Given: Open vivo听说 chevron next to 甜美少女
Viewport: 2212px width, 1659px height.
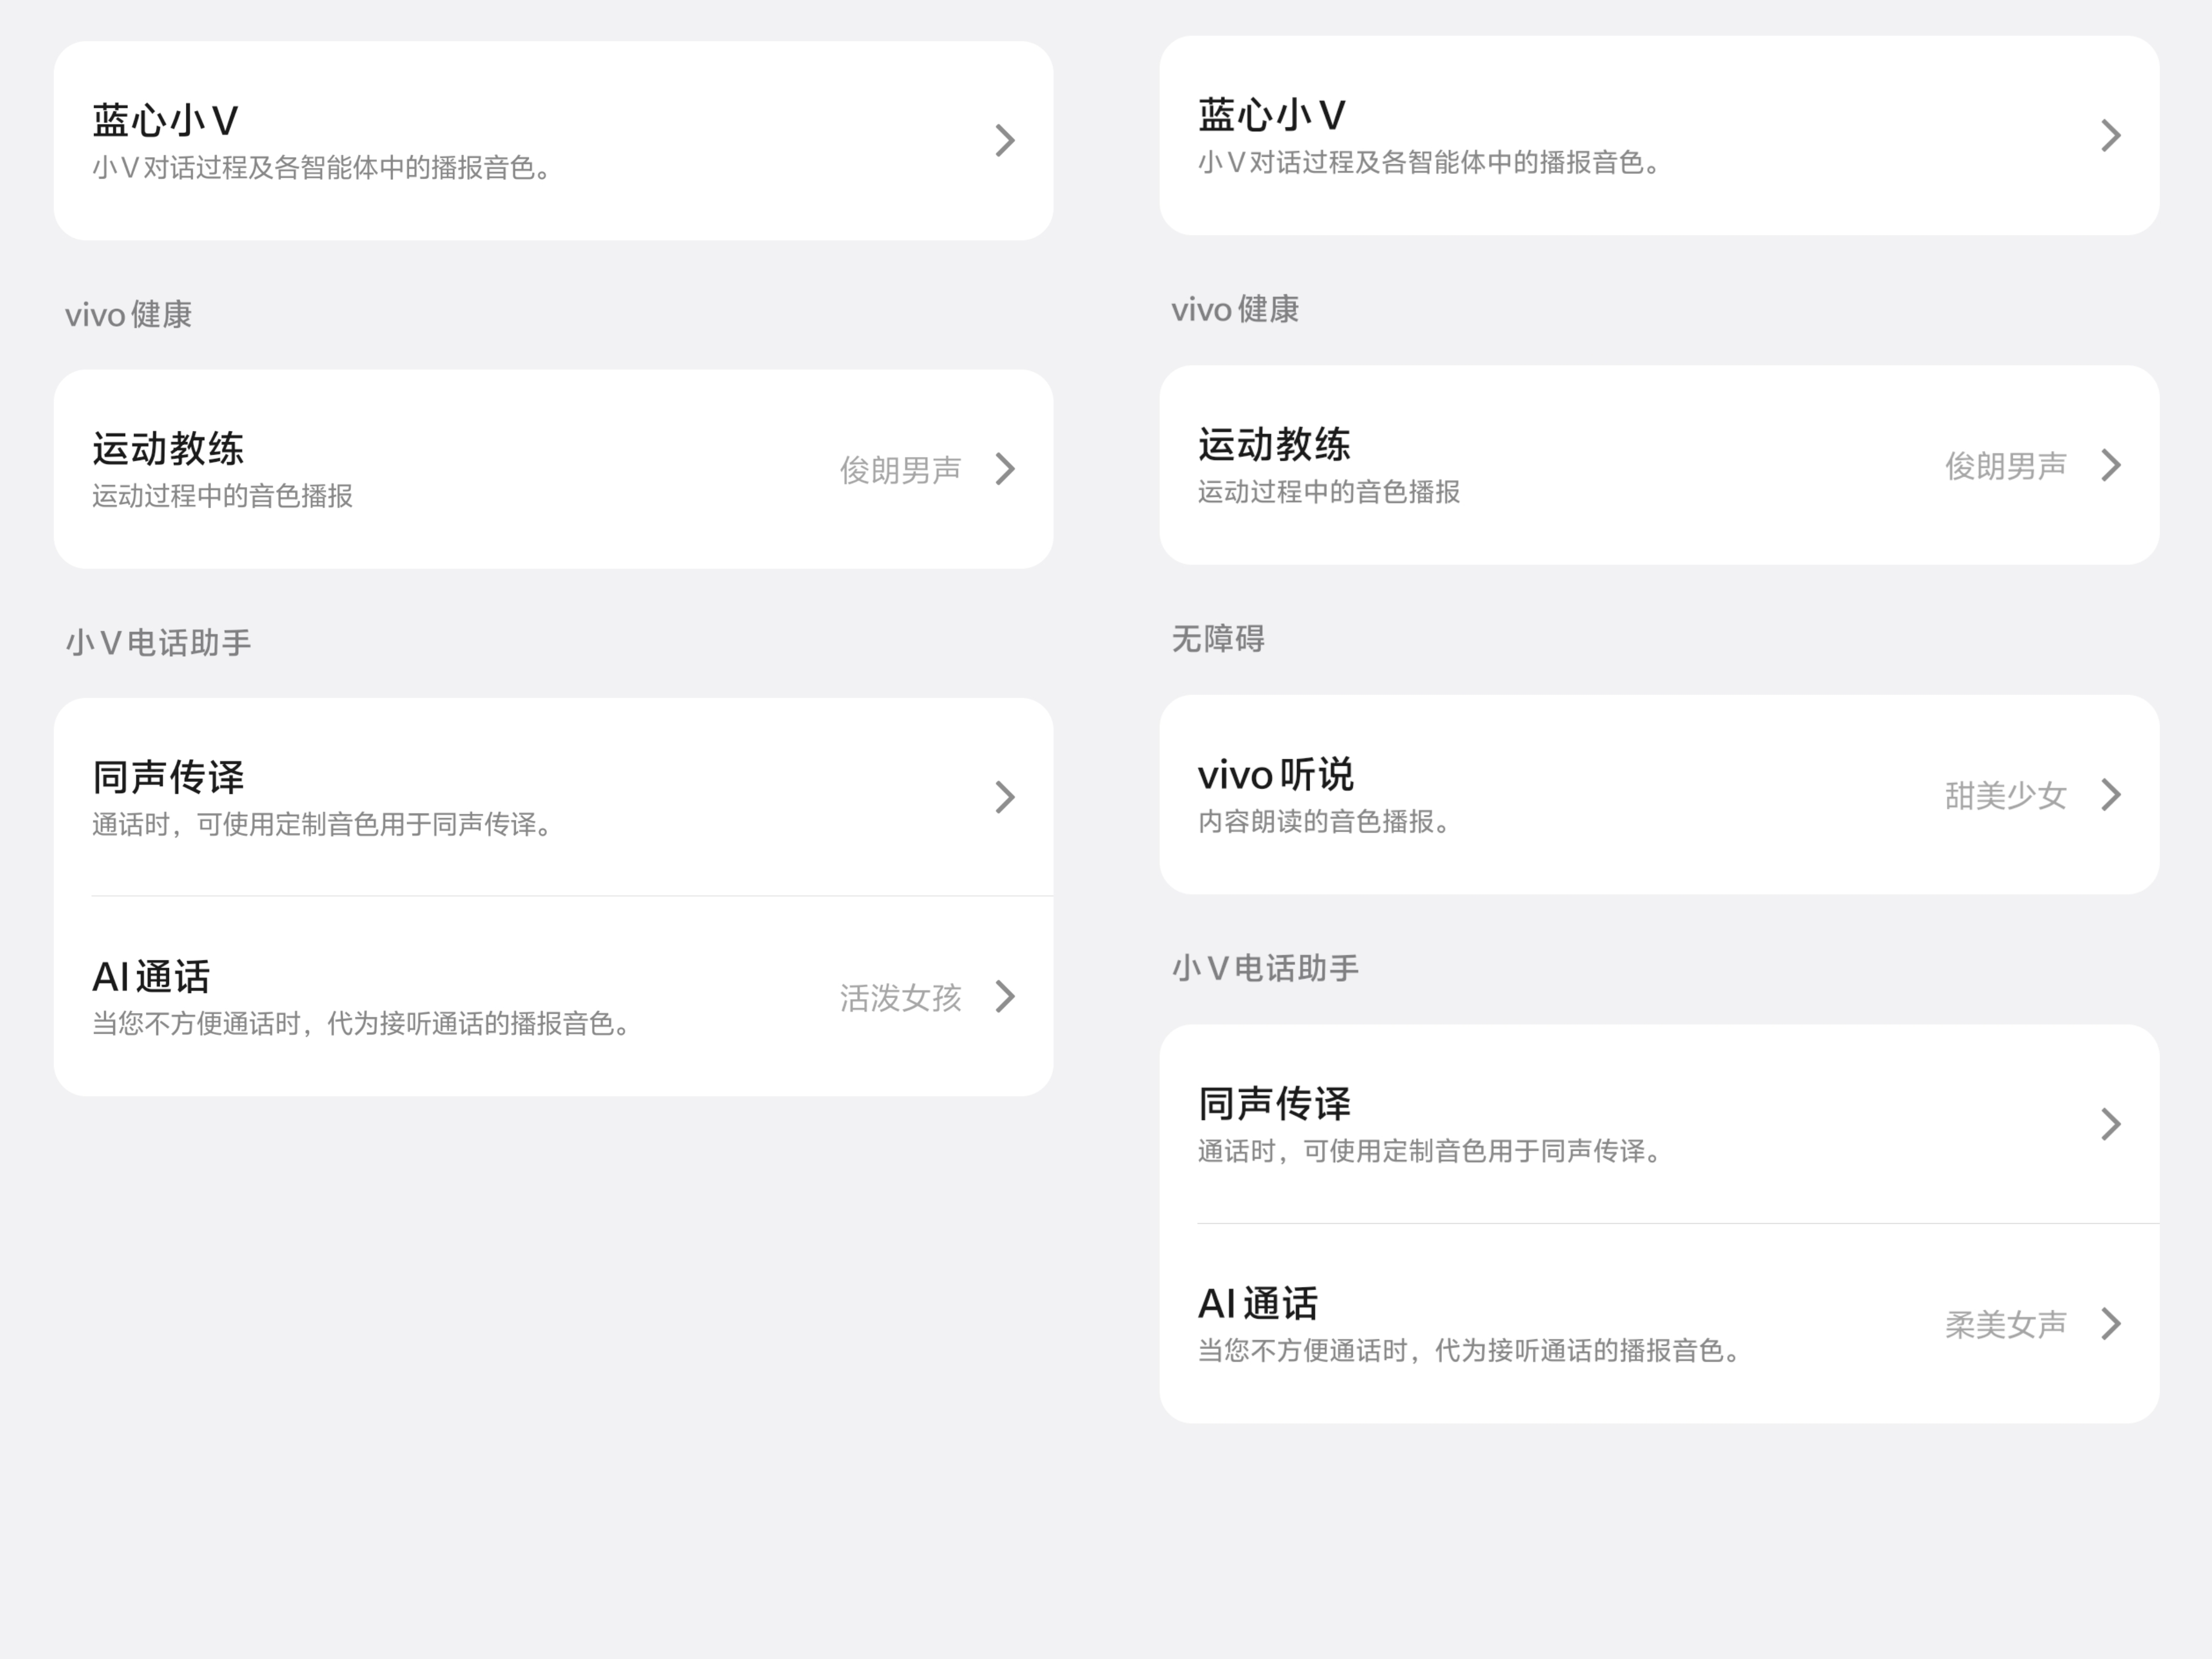Looking at the screenshot, I should [x=2111, y=795].
